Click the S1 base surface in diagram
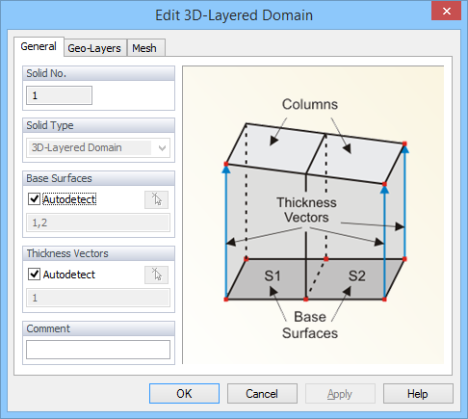The image size is (468, 419). tap(273, 275)
